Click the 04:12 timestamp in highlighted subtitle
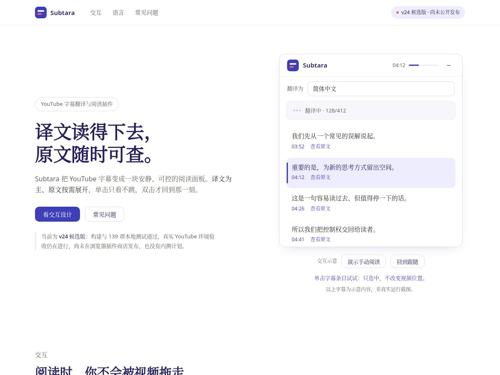The height and width of the screenshot is (375, 500). tap(298, 177)
